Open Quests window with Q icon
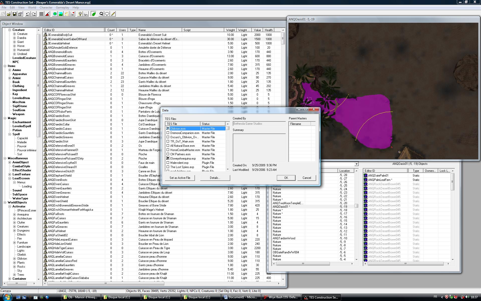The height and width of the screenshot is (301, 481). 101,14
